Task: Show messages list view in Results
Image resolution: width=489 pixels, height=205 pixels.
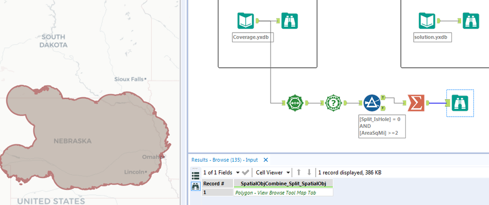Action: (x=195, y=176)
